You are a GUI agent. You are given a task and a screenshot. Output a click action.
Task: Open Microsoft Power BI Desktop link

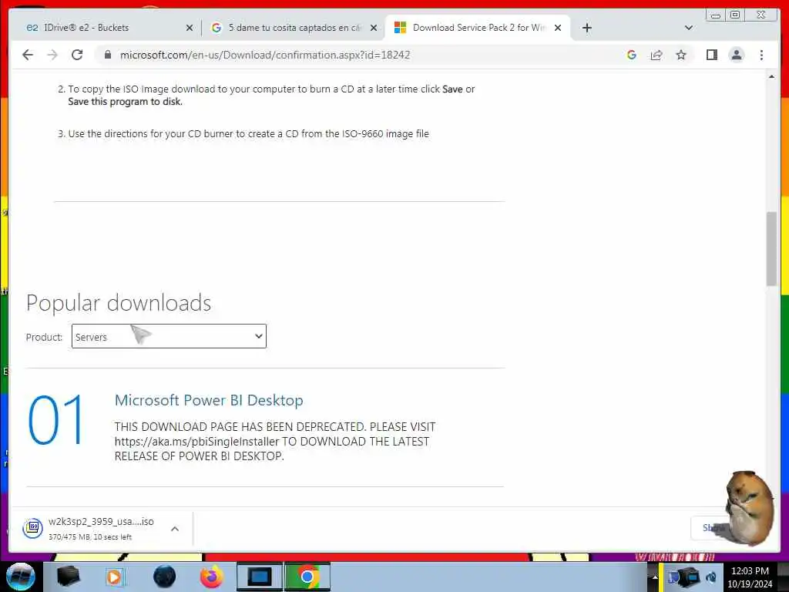click(209, 400)
